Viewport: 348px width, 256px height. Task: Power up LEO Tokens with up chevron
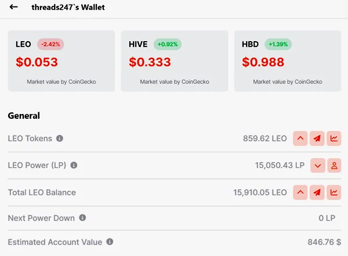[300, 138]
